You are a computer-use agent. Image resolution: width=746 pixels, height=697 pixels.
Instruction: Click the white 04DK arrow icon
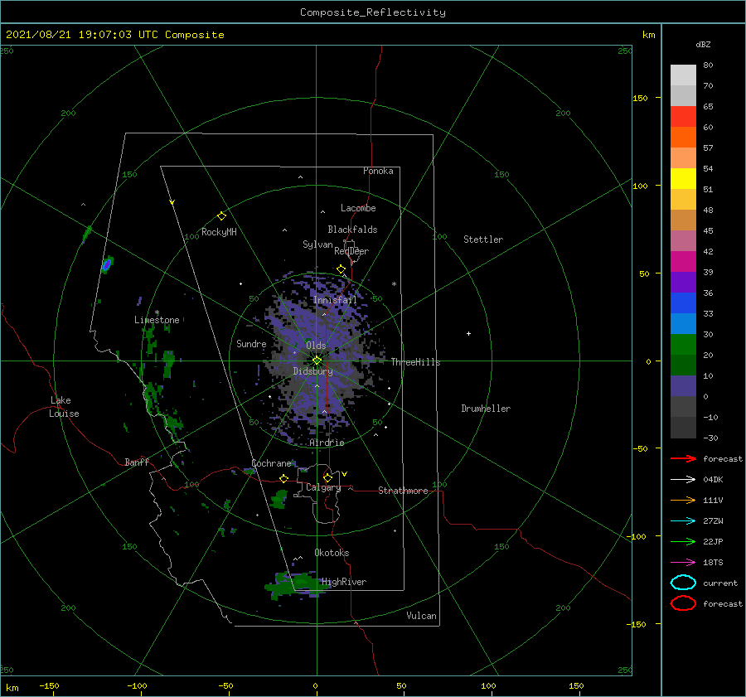[683, 479]
